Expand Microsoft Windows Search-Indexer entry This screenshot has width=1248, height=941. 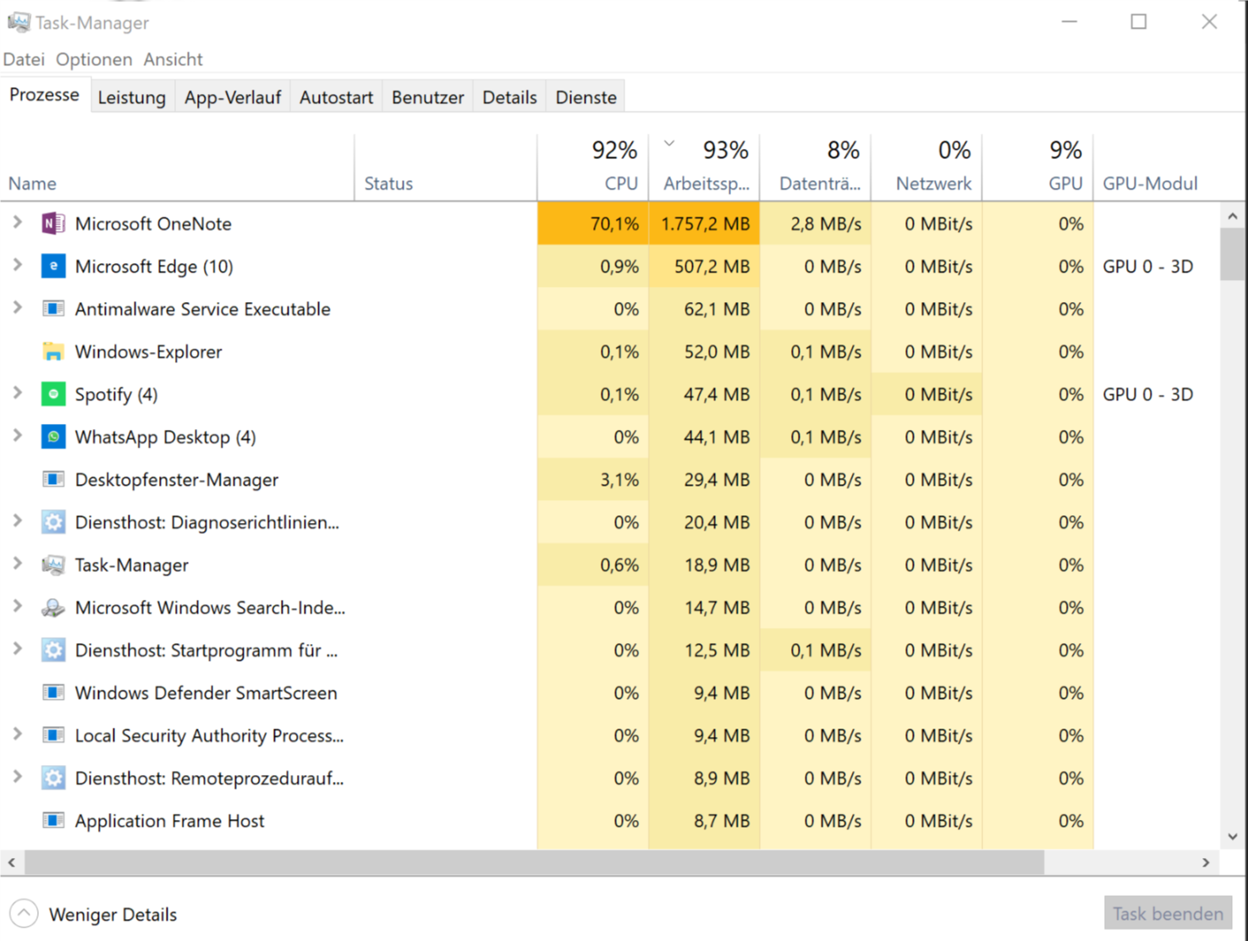[x=17, y=606]
